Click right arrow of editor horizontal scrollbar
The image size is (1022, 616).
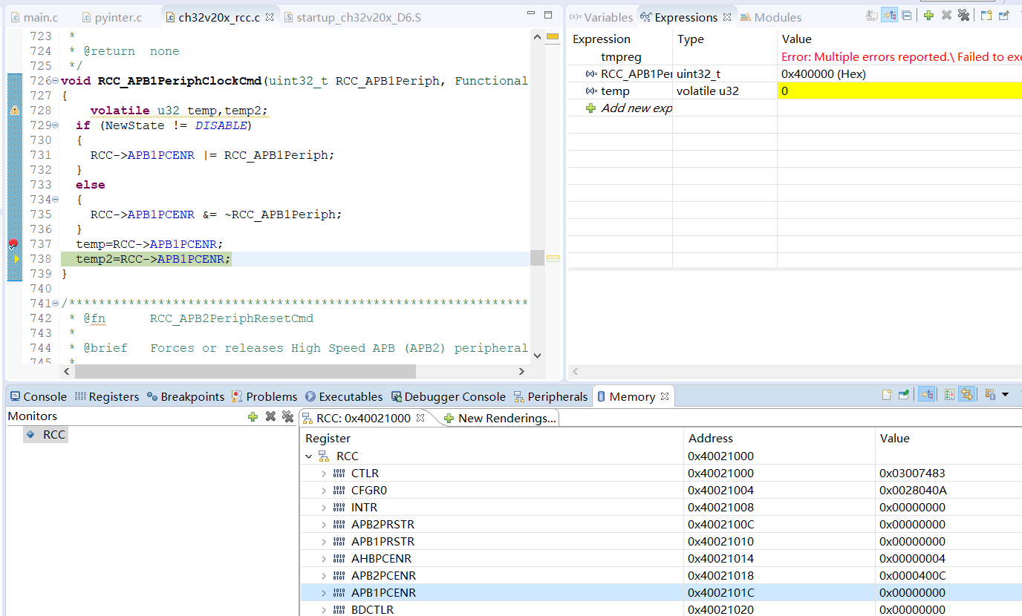pyautogui.click(x=521, y=371)
